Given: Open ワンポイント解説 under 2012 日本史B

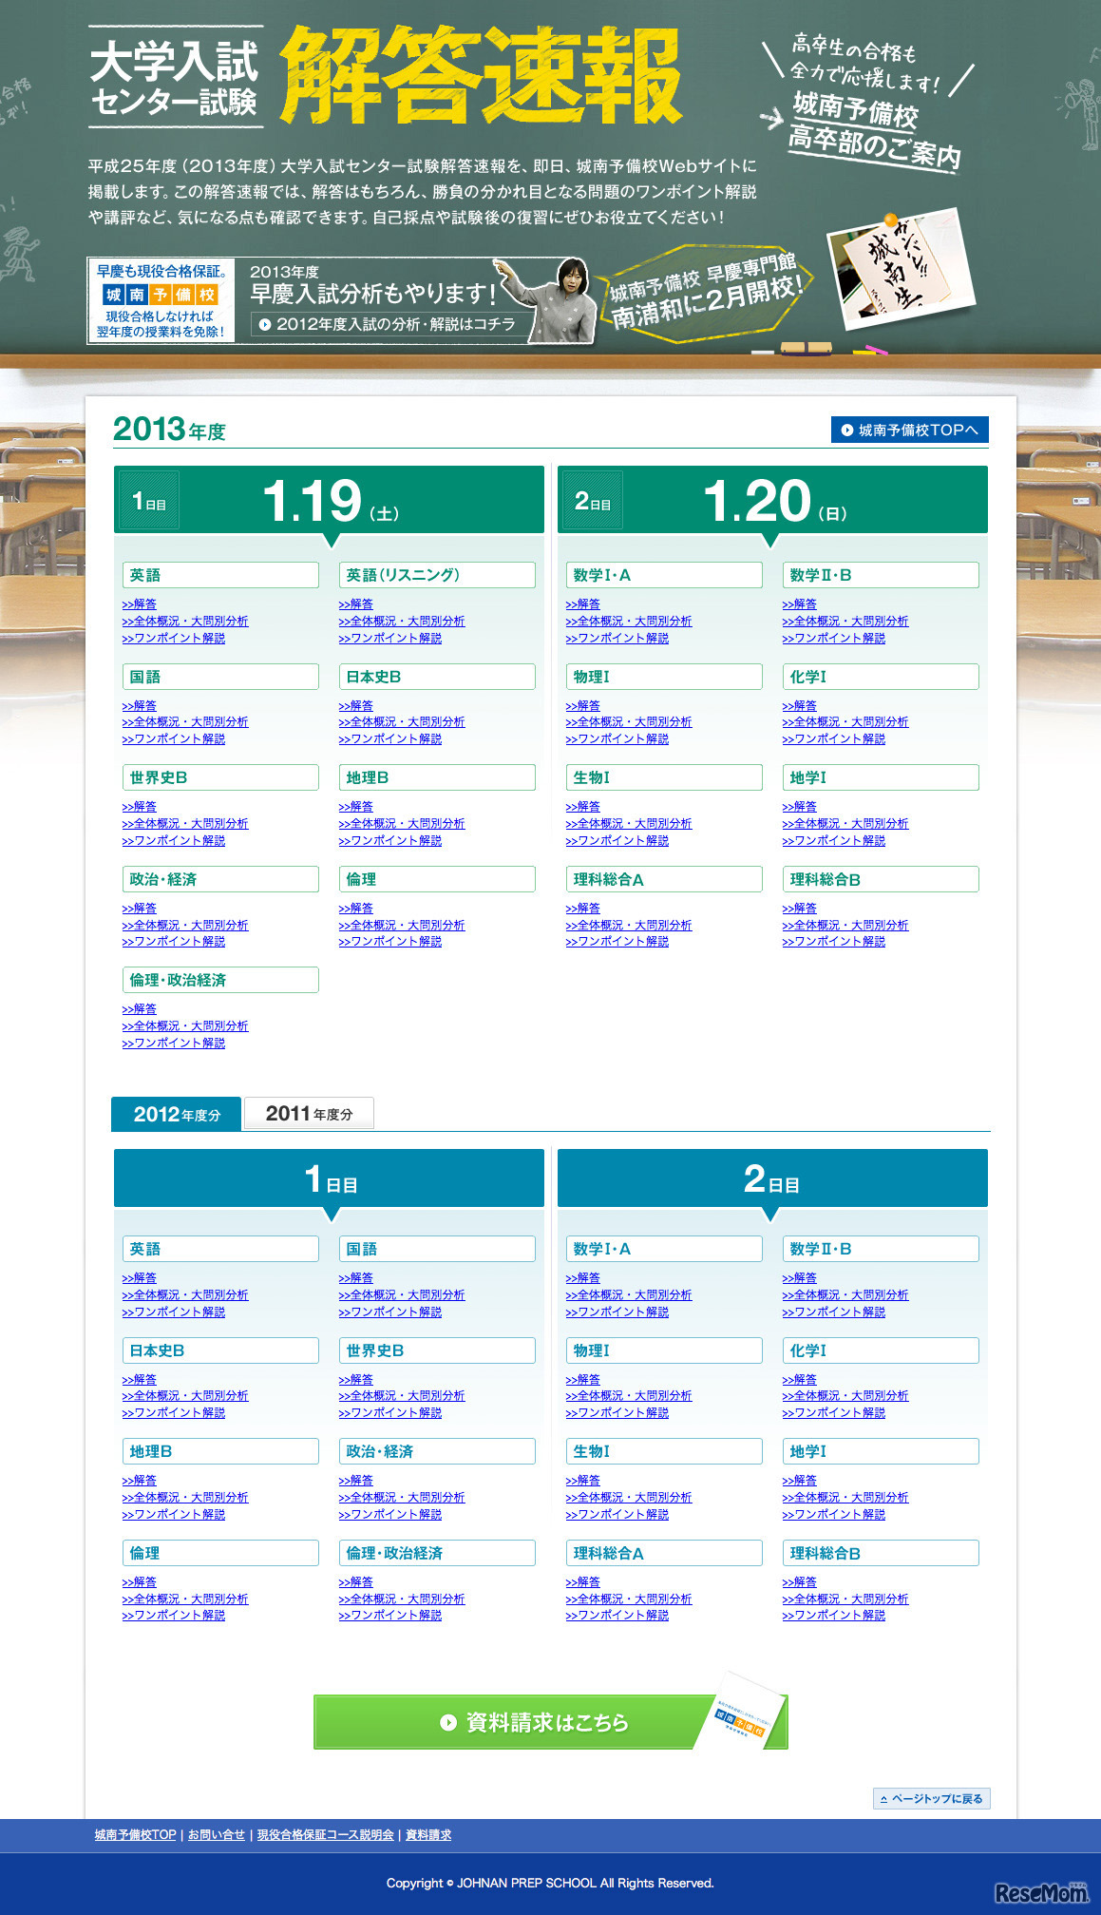Looking at the screenshot, I should [173, 1412].
